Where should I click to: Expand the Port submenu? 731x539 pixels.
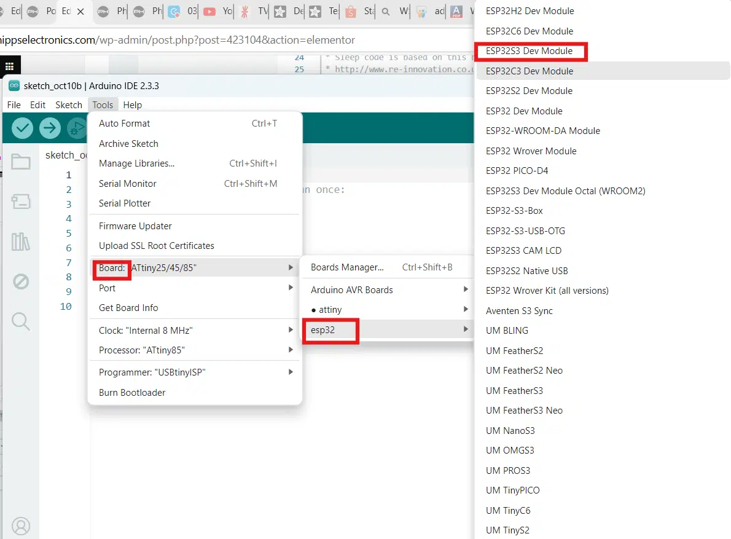[x=195, y=288]
